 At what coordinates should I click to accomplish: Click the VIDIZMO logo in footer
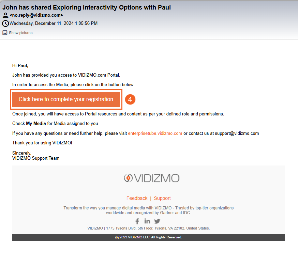tap(151, 178)
